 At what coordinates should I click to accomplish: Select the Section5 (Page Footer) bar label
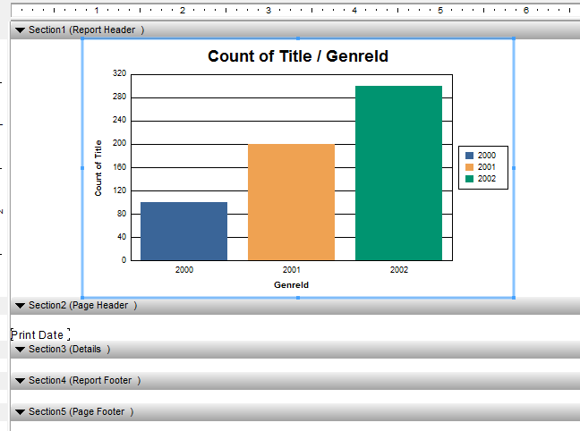click(x=81, y=412)
